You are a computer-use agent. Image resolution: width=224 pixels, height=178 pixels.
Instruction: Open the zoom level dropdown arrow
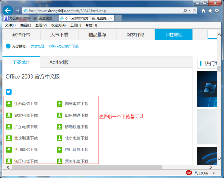click(x=214, y=173)
